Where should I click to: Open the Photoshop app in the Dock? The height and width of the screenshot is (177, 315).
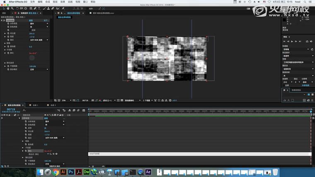(x=71, y=172)
